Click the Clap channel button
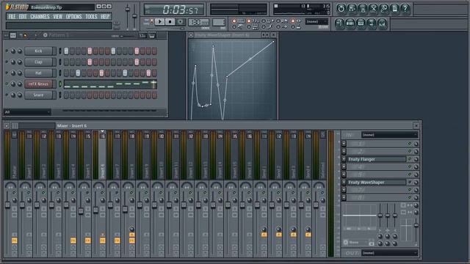The width and height of the screenshot is (470, 264). 39,62
